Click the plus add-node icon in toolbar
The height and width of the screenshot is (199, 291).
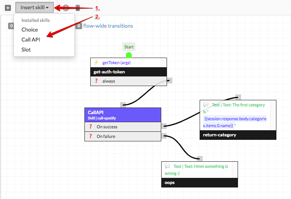(8, 8)
